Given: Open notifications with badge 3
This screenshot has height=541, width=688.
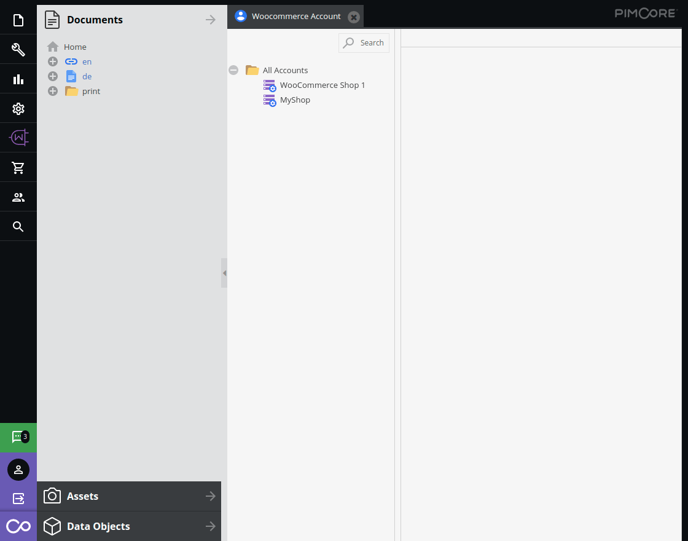Looking at the screenshot, I should point(18,437).
